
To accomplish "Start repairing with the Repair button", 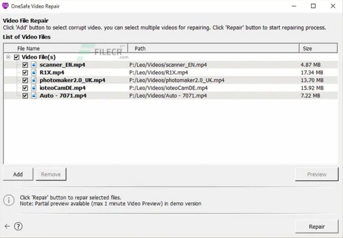I will (x=317, y=226).
